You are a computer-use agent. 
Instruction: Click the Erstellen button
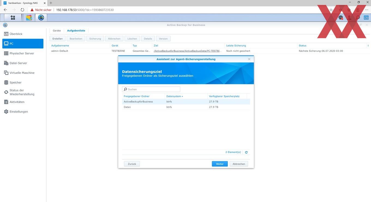58,39
